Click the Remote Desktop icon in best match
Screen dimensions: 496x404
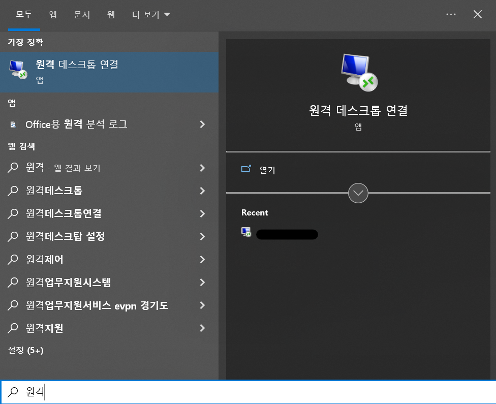(18, 70)
